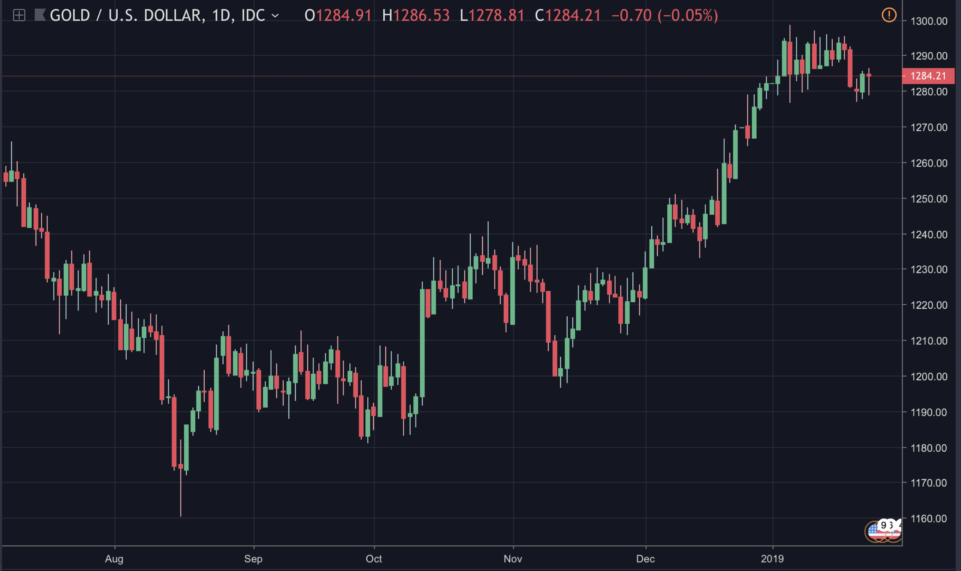Click the Sep label on time axis

click(x=253, y=559)
